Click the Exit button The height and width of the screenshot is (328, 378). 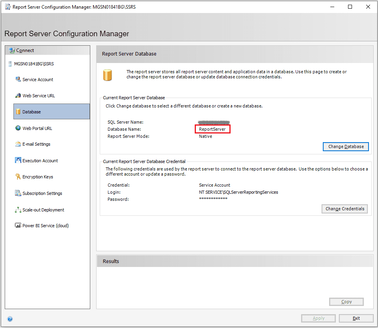pos(356,318)
